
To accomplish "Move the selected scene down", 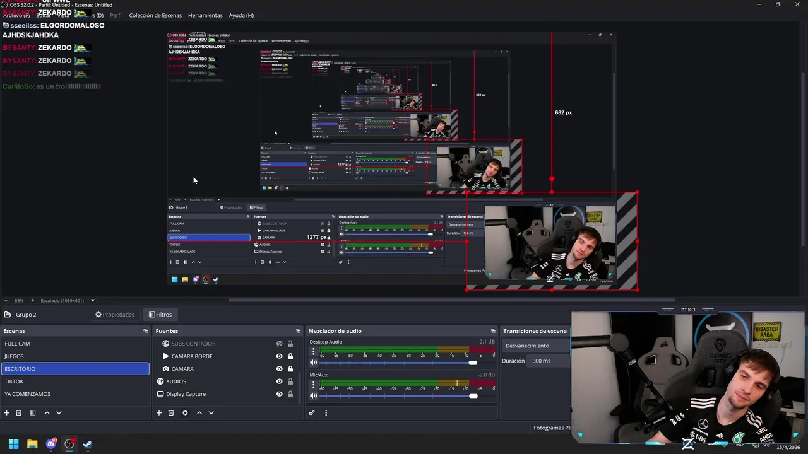I will click(59, 413).
